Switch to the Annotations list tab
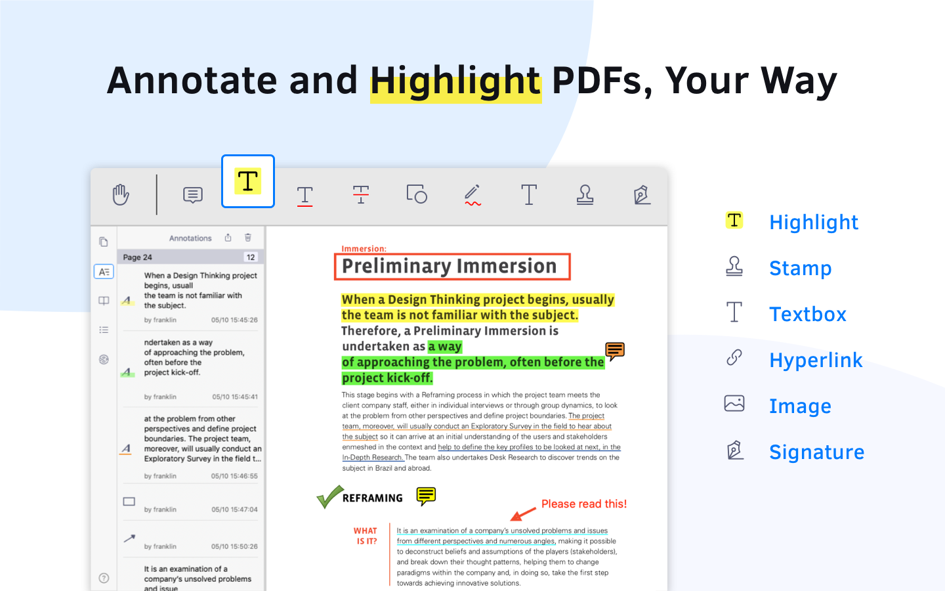The height and width of the screenshot is (591, 945). point(103,271)
